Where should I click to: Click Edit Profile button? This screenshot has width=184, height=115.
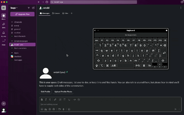[x=45, y=92]
